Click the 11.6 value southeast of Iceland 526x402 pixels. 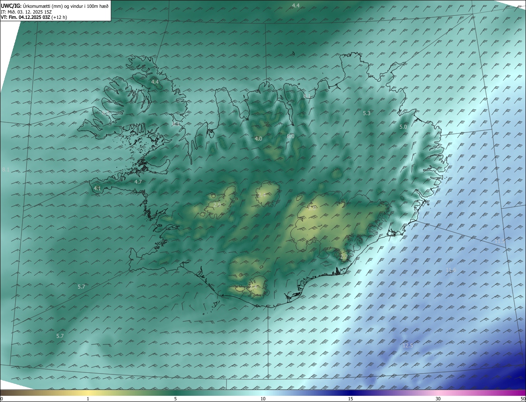point(451,270)
